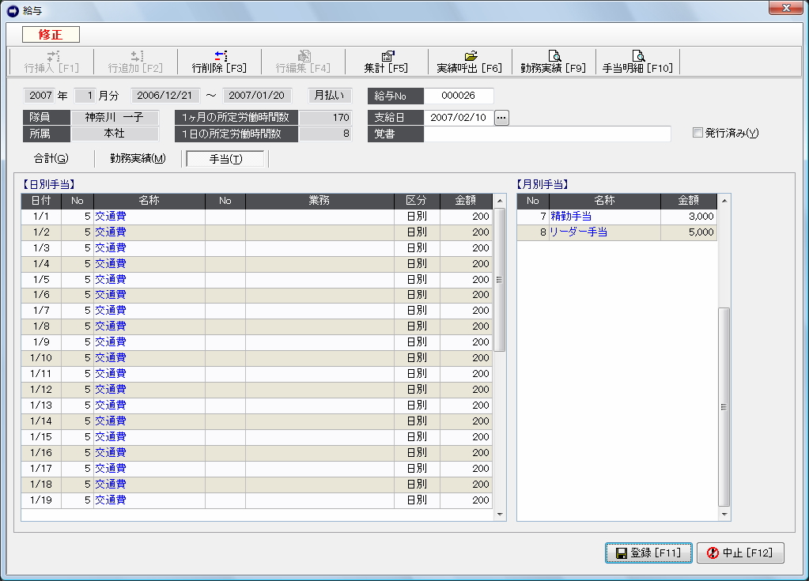Screen dimensions: 809x581
Task: Click the 日付 column header
Action: [41, 201]
